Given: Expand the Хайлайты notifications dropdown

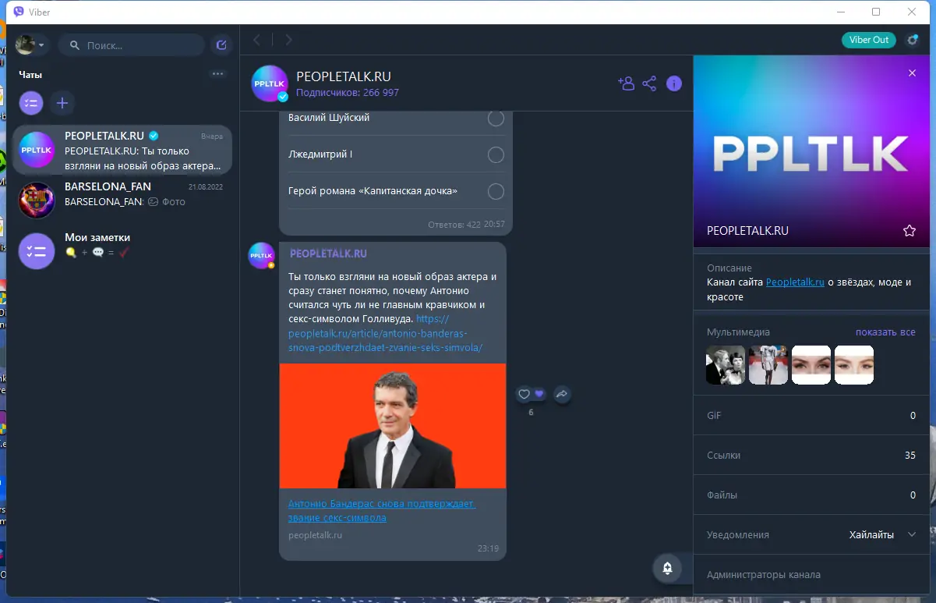Looking at the screenshot, I should (x=911, y=534).
